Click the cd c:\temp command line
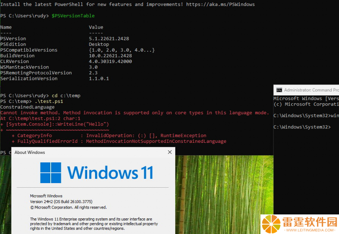The height and width of the screenshot is (234, 339). click(40, 95)
